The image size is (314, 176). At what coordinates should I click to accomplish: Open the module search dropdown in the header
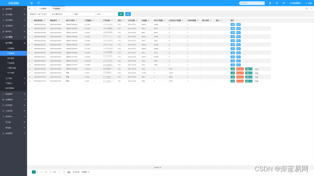pyautogui.click(x=252, y=3)
